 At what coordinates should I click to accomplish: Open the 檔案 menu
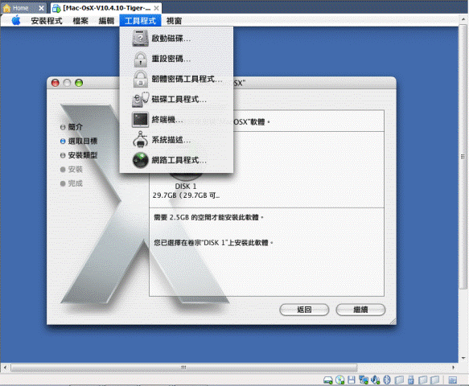click(x=80, y=21)
